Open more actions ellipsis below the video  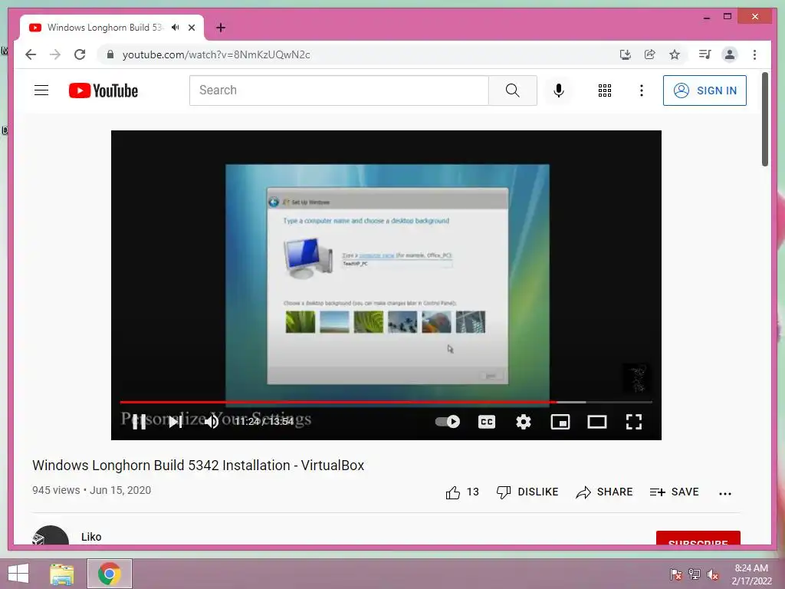pyautogui.click(x=725, y=493)
